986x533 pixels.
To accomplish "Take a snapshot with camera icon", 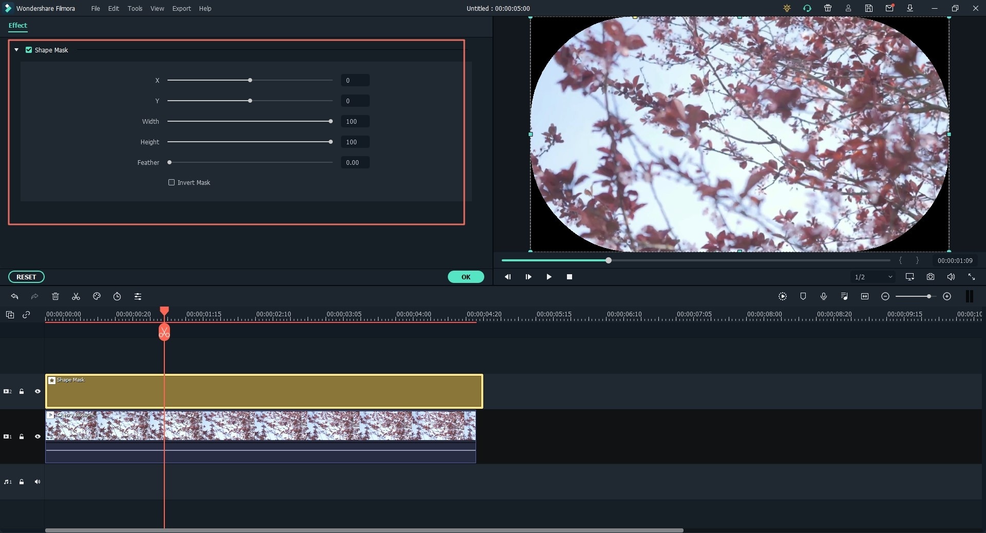I will (x=931, y=277).
